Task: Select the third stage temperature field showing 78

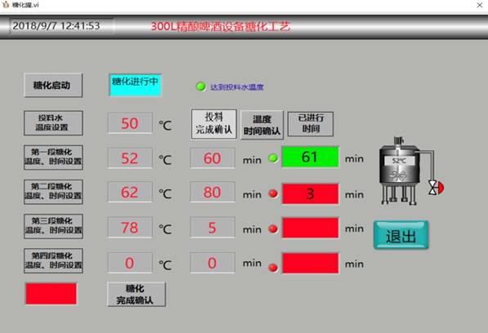Action: pyautogui.click(x=130, y=228)
